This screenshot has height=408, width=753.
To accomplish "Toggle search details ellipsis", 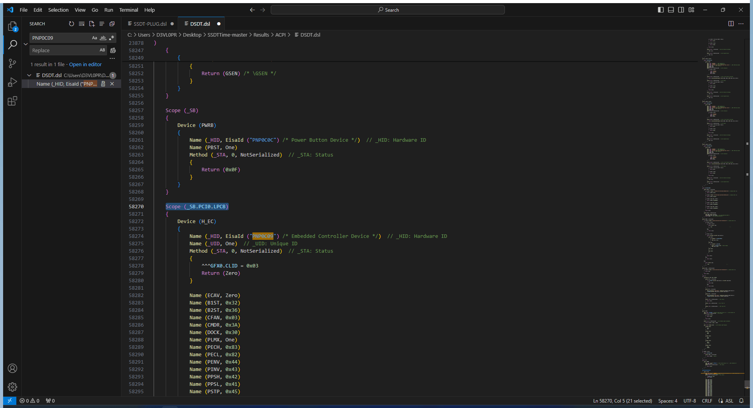I will pos(112,58).
